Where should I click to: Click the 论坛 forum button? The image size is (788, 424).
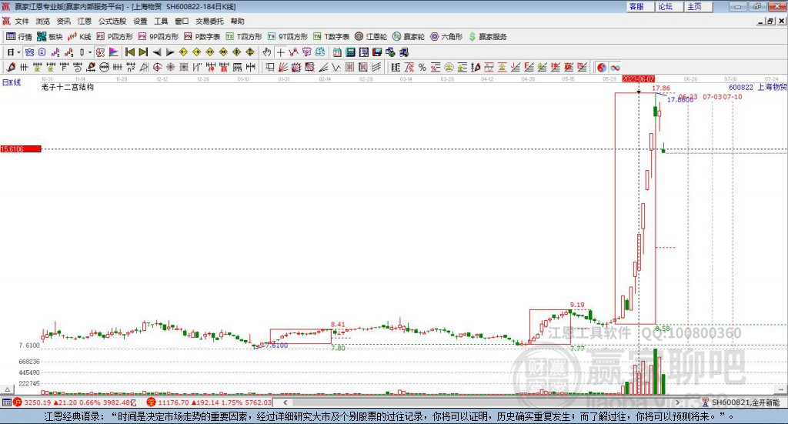pyautogui.click(x=666, y=6)
